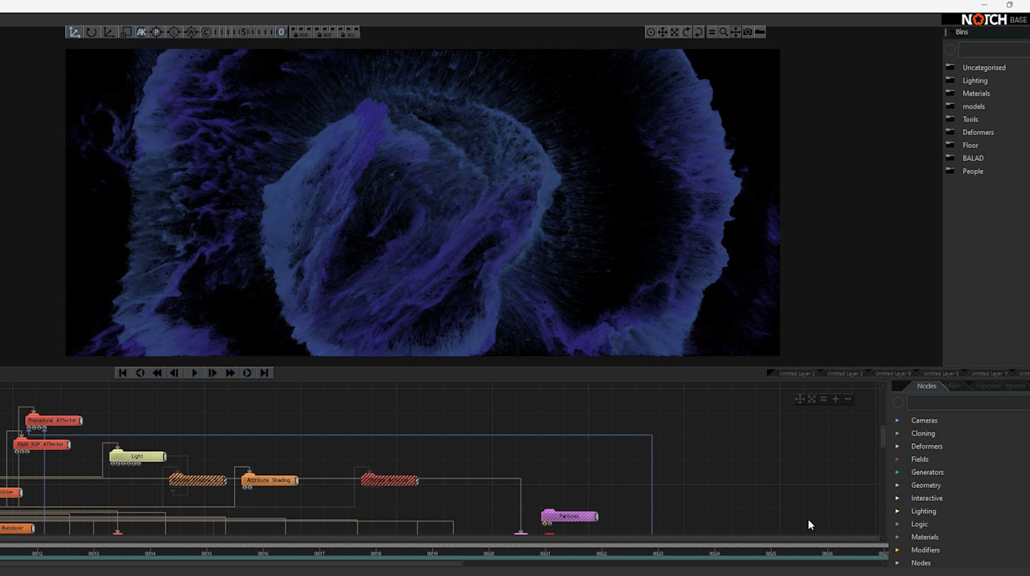Click the minus zoom-out icon in nodegraph
Screen dimensions: 1030x576
(x=848, y=399)
